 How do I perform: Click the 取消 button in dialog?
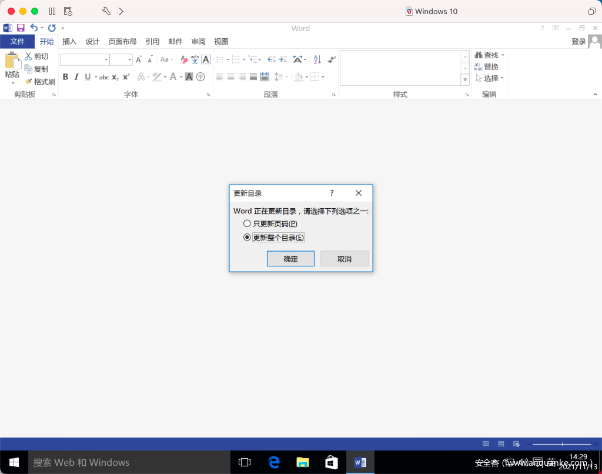345,259
